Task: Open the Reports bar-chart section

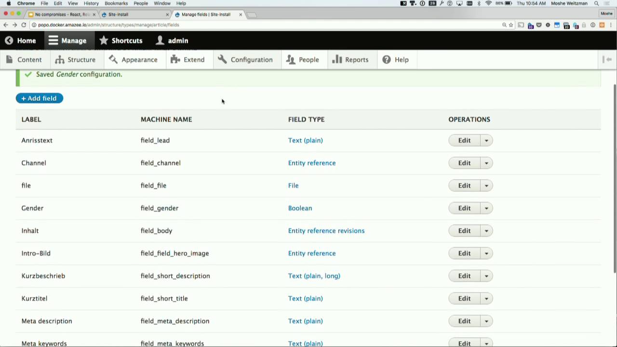Action: coord(350,60)
